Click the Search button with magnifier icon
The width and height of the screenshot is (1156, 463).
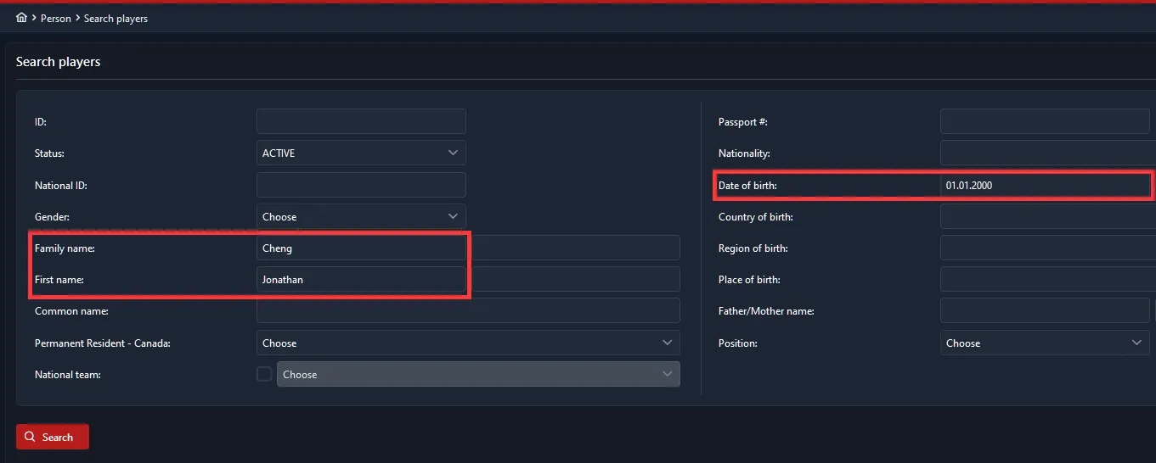52,437
